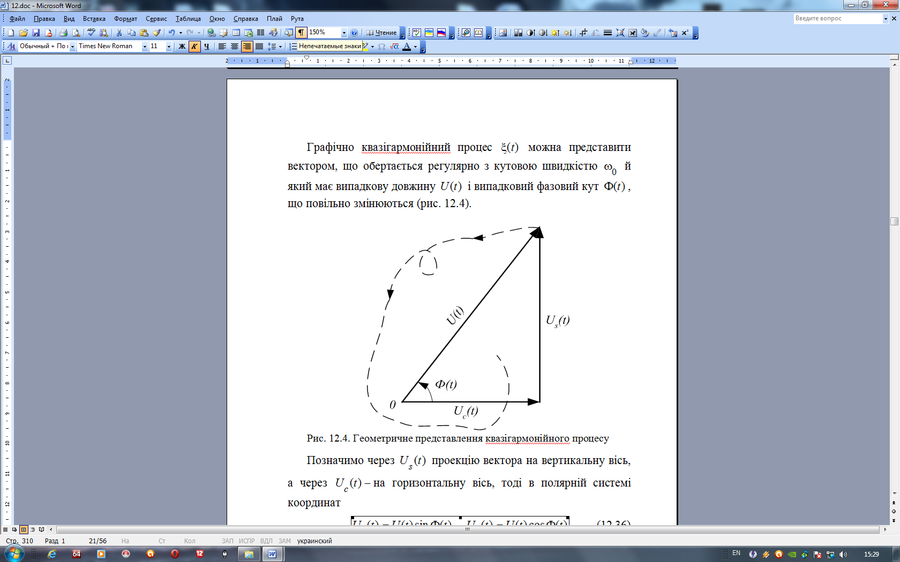The height and width of the screenshot is (562, 900).
Task: Save the document with the floppy disk icon
Action: [36, 33]
